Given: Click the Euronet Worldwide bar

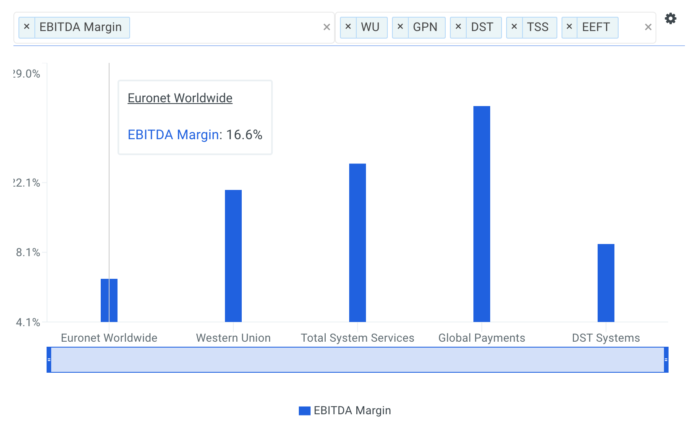Looking at the screenshot, I should tap(109, 300).
